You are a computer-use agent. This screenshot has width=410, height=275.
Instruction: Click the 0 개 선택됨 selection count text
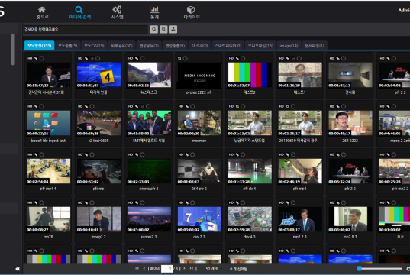click(238, 269)
